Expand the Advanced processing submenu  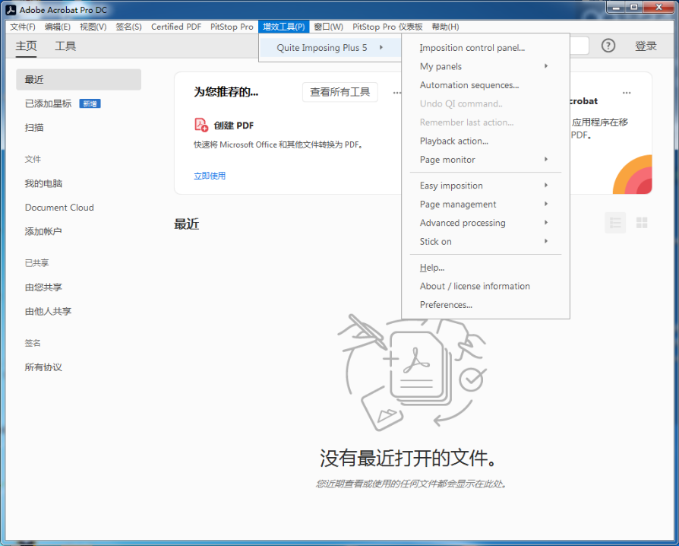coord(463,223)
